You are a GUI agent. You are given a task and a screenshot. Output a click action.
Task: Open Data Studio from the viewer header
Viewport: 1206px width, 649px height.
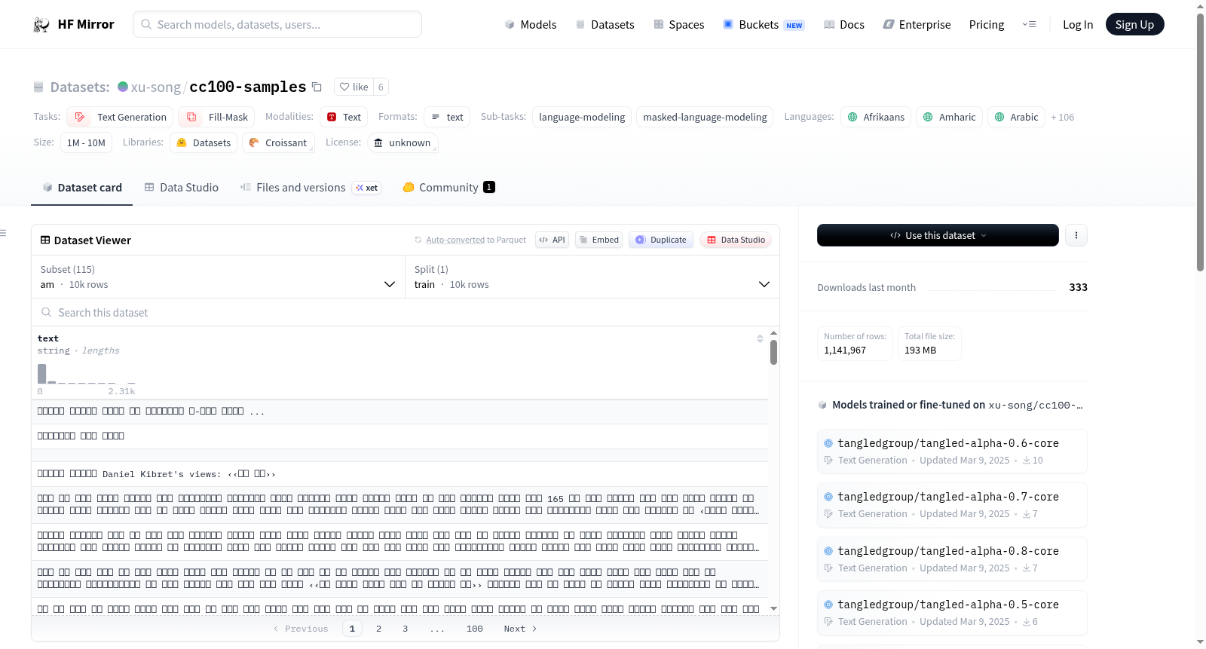point(736,240)
